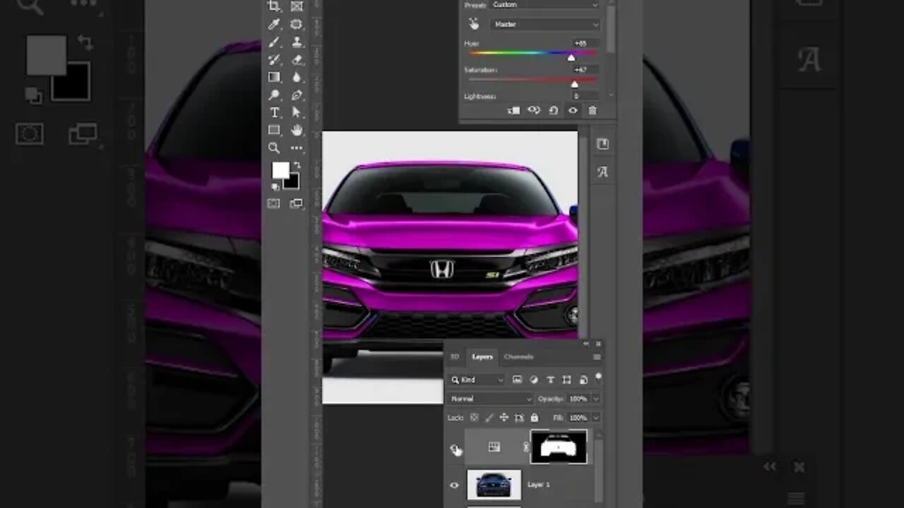Select the Pen tool
This screenshot has height=508, width=904.
(x=297, y=95)
